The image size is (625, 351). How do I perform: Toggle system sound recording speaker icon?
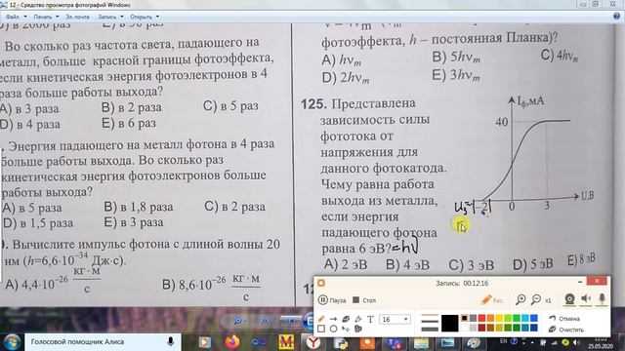(x=586, y=298)
